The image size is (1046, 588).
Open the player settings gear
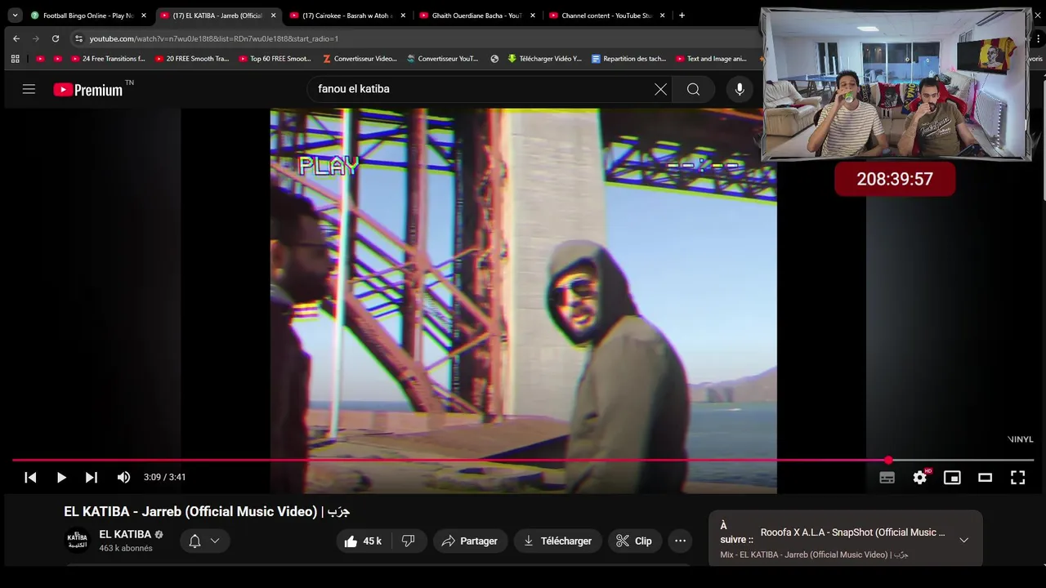(x=920, y=478)
